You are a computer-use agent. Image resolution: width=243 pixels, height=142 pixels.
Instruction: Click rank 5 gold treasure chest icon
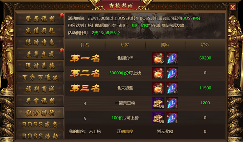(158, 118)
